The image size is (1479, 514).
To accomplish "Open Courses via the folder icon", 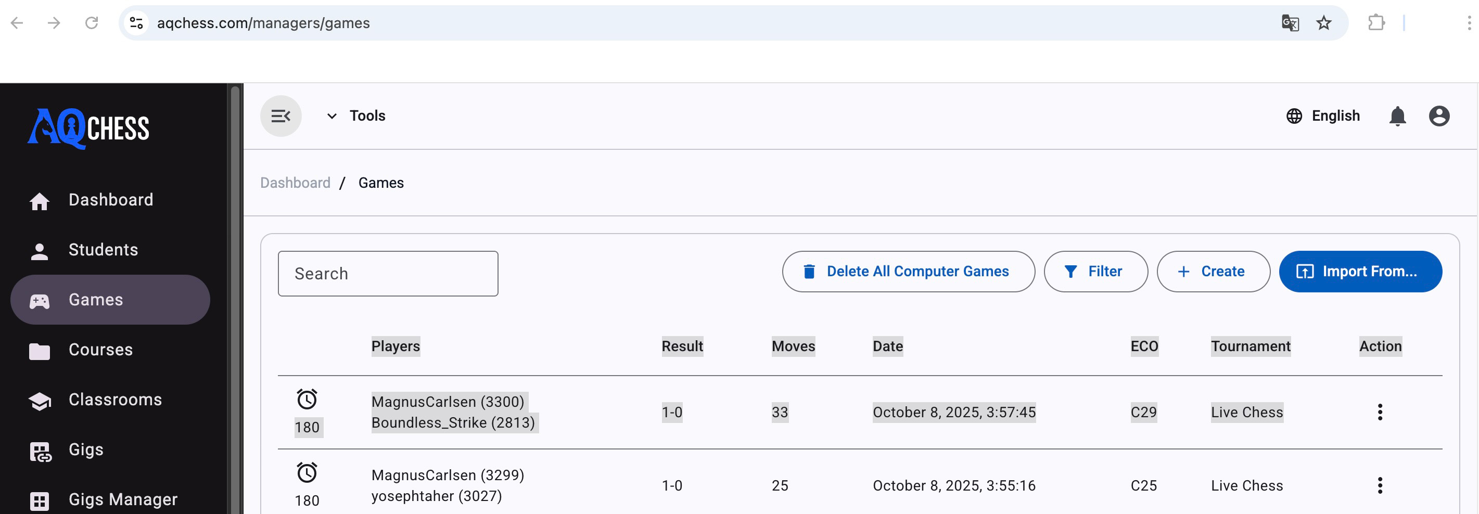I will pos(40,350).
